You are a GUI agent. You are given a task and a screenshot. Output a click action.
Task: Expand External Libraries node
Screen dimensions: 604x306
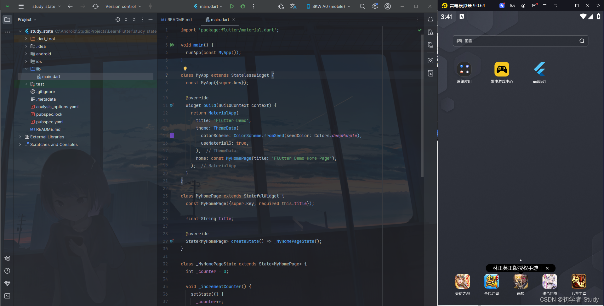[x=20, y=137]
